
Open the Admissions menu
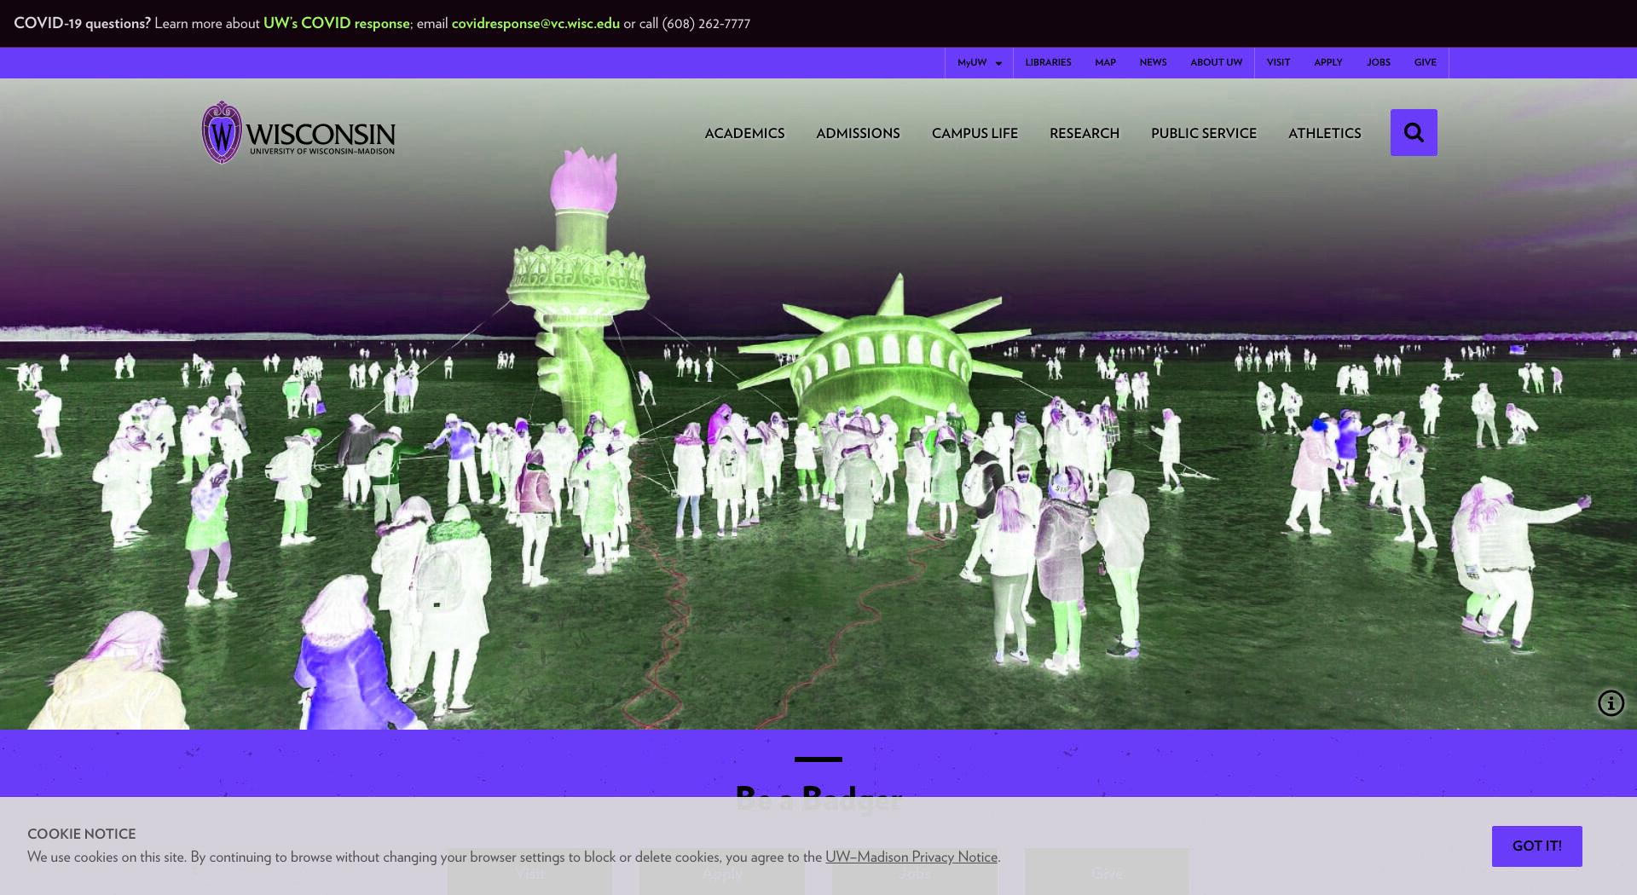[x=858, y=133]
